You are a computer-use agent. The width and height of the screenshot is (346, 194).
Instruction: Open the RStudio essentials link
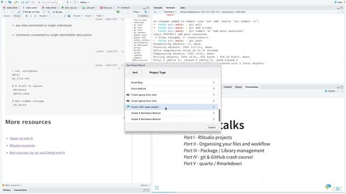[x=22, y=145]
